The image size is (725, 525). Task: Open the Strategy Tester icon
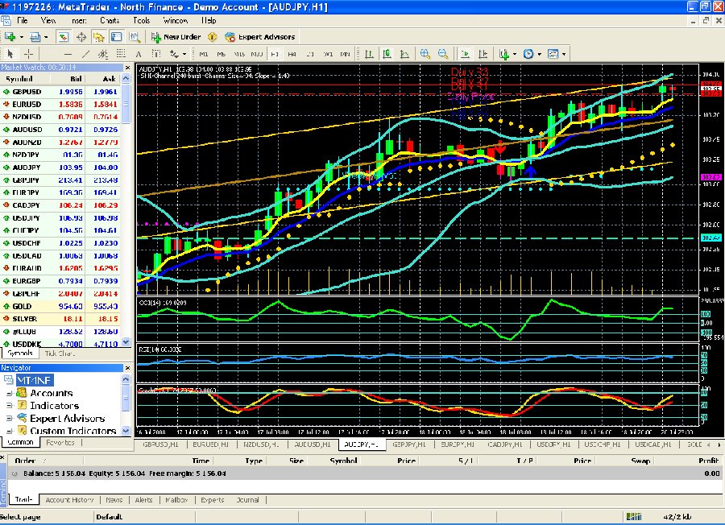tap(134, 37)
